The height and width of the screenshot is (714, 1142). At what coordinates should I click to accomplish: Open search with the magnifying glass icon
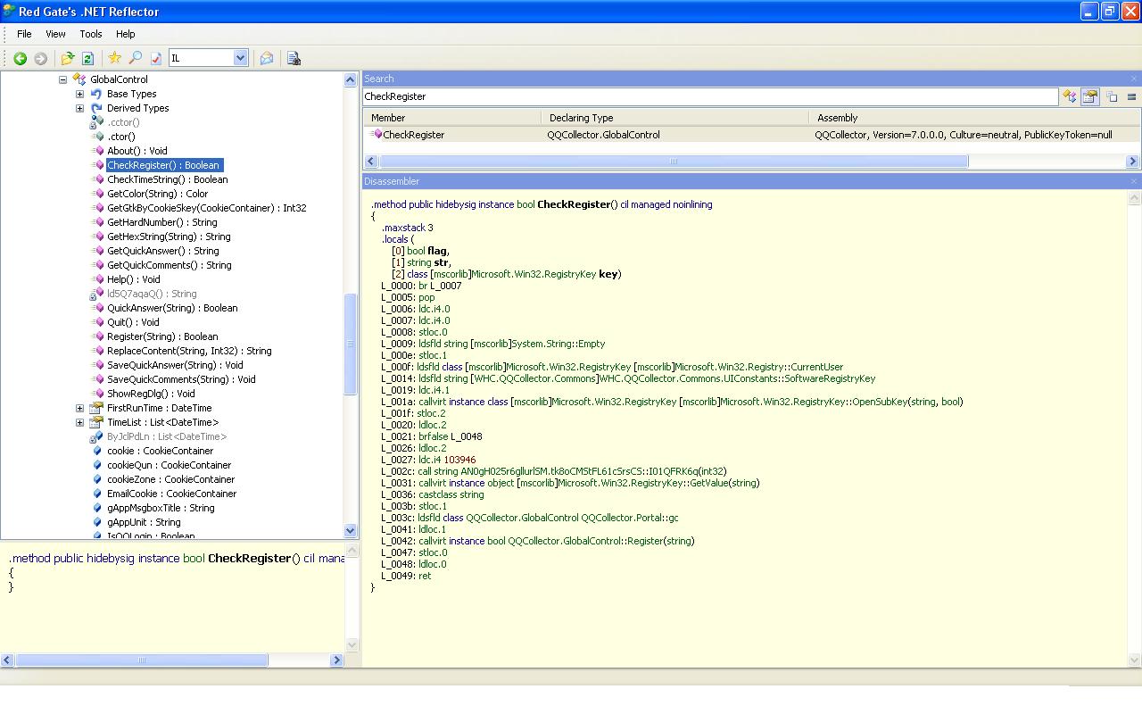click(135, 58)
